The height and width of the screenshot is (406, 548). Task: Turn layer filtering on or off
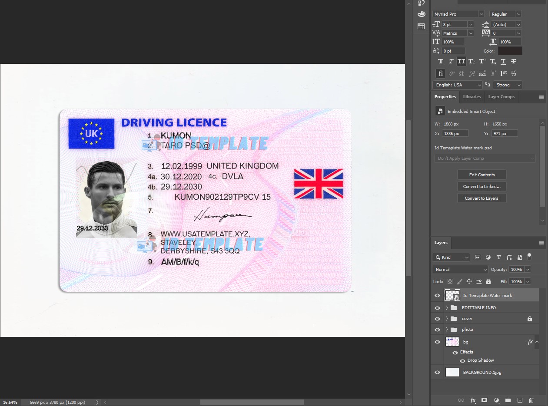pos(529,256)
